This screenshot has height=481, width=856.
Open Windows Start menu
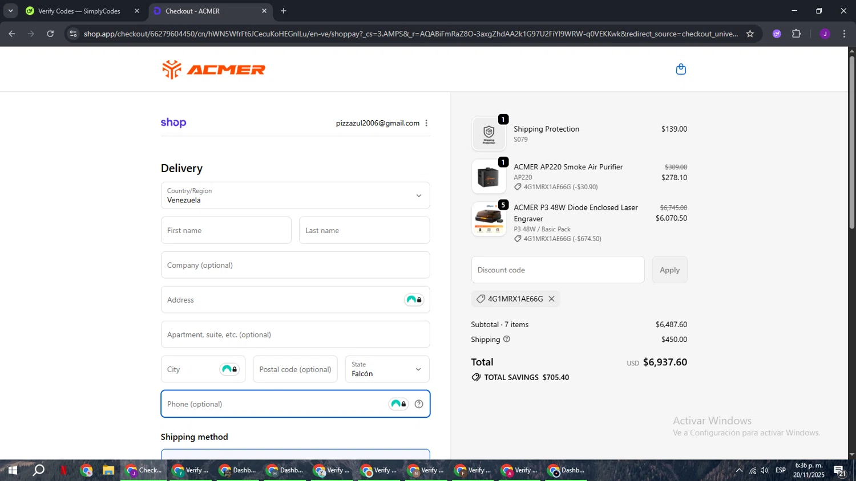click(13, 470)
